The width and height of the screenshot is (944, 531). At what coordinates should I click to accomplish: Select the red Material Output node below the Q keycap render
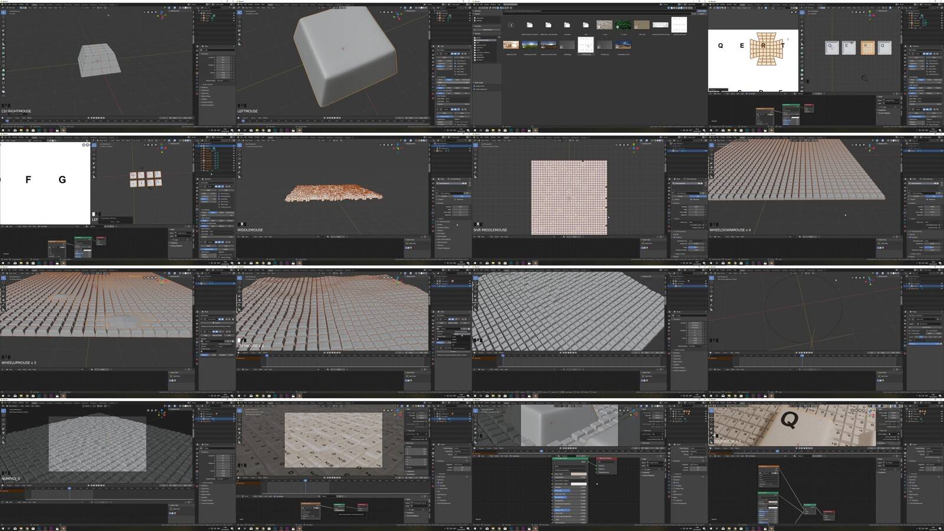click(829, 515)
